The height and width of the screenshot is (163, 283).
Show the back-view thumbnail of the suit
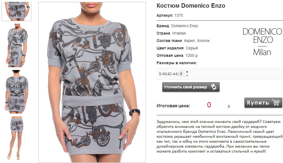16,92
